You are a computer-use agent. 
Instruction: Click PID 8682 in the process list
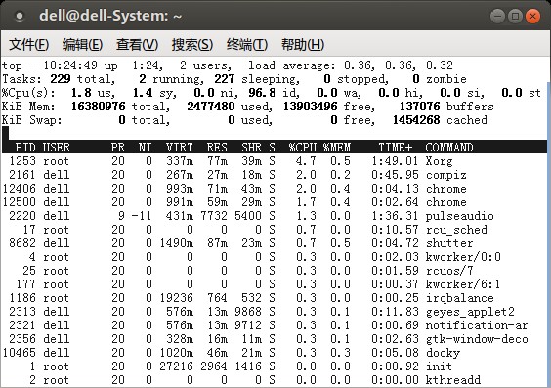point(22,243)
